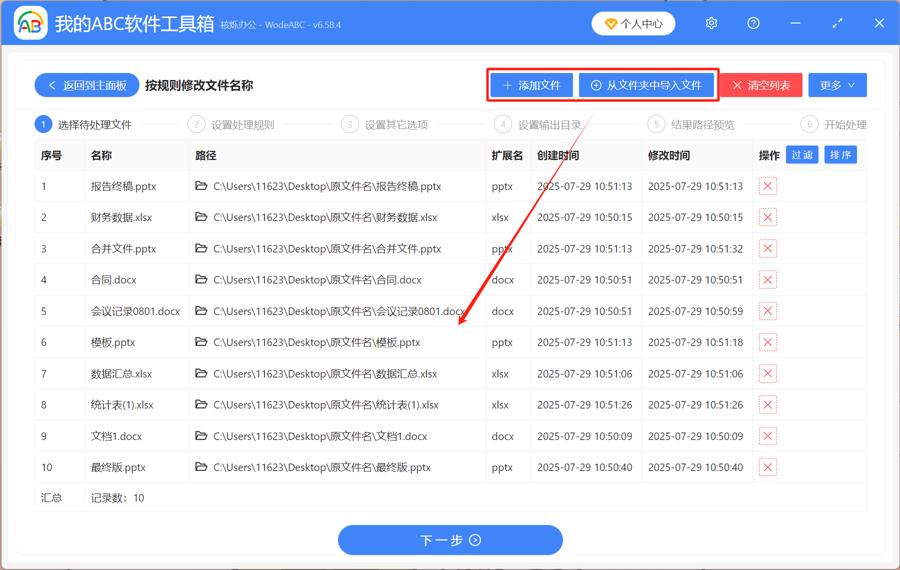This screenshot has width=900, height=570.
Task: Select step 设置处理规则
Action: pos(242,124)
